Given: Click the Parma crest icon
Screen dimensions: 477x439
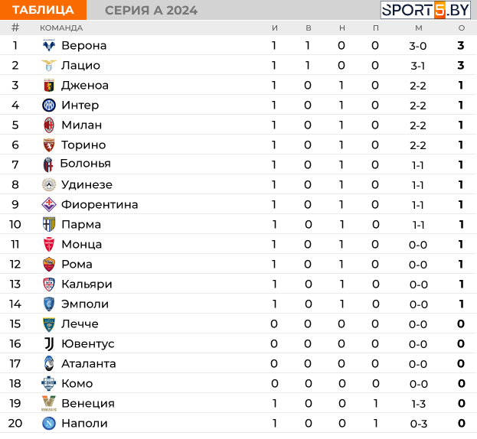Looking at the screenshot, I should coord(49,225).
